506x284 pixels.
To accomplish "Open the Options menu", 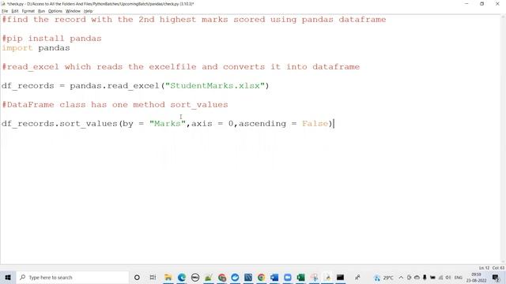I will 55,11.
